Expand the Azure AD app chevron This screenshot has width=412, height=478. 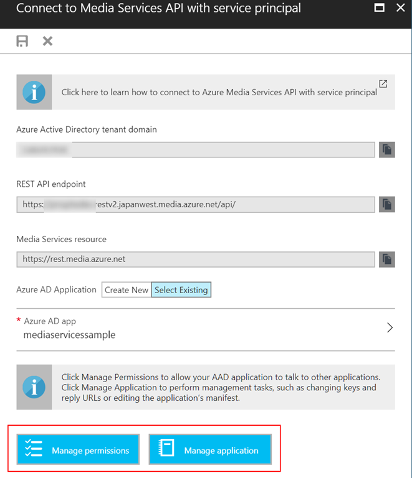(390, 328)
